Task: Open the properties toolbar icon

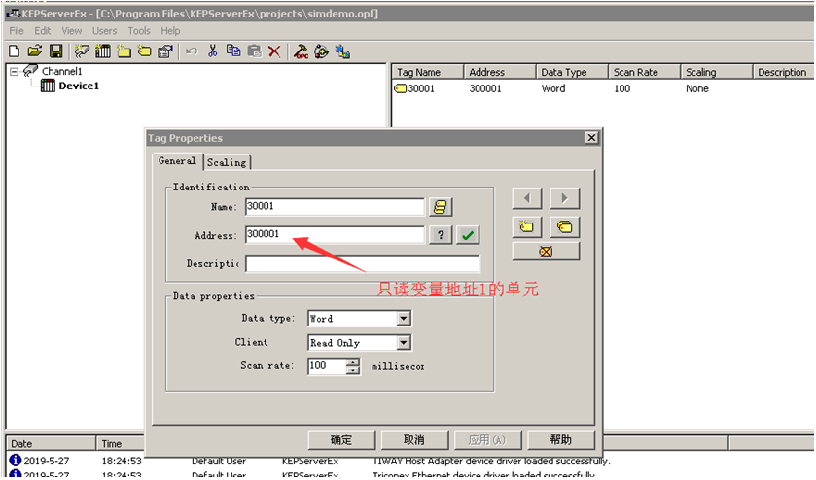Action: [x=165, y=51]
